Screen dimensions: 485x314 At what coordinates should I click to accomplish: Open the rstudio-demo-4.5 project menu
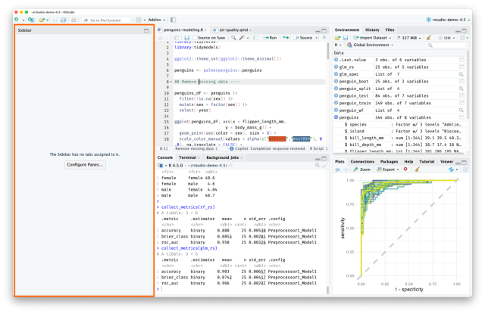pyautogui.click(x=448, y=20)
